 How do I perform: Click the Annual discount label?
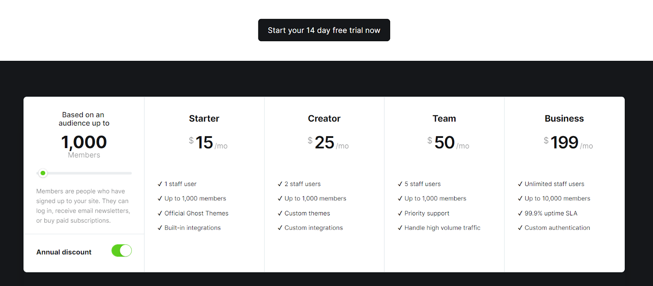64,252
